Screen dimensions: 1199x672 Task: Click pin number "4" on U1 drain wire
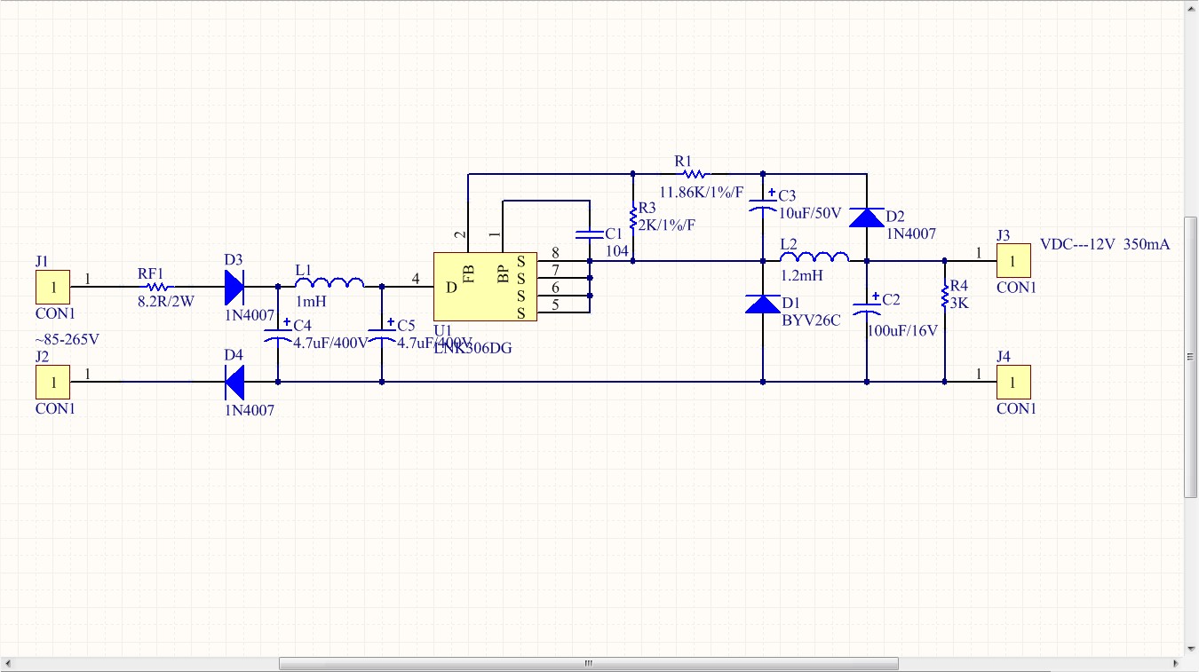pos(416,279)
